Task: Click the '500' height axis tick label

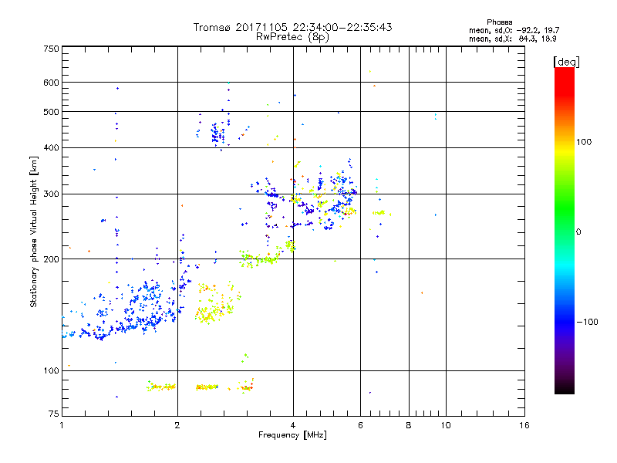Action: 51,112
